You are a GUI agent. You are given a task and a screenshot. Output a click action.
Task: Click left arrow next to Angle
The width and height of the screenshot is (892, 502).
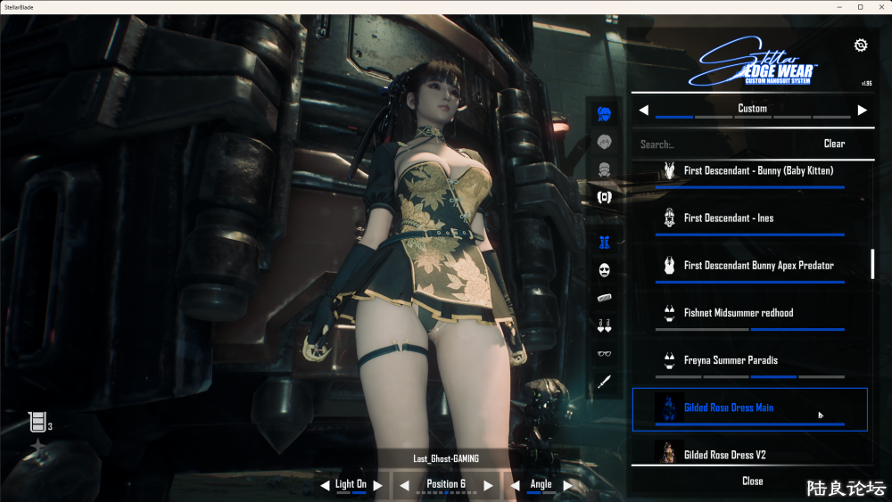coord(515,486)
